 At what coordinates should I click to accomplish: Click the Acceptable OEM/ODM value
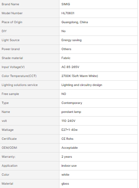point(69,148)
